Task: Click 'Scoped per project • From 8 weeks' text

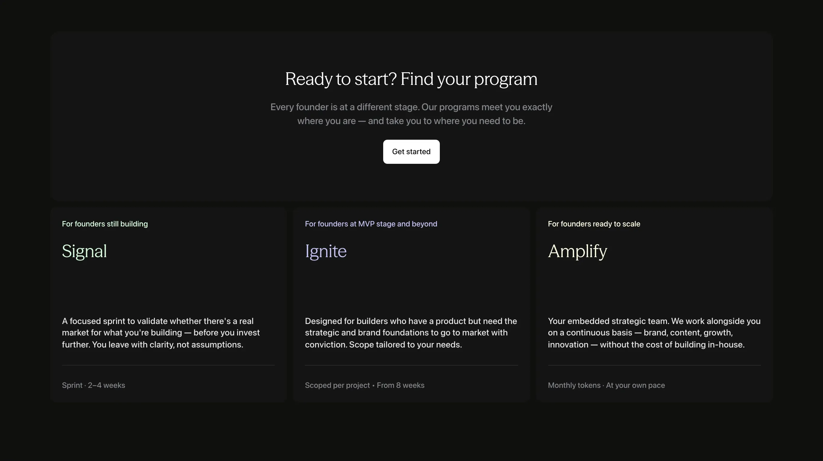Action: tap(365, 385)
